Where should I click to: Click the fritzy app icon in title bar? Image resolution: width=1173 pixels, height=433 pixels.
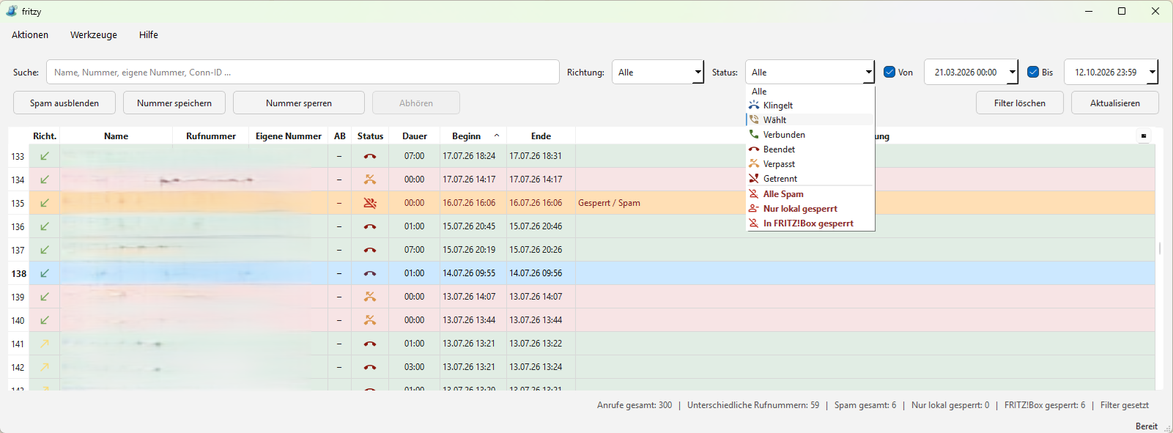pyautogui.click(x=12, y=11)
